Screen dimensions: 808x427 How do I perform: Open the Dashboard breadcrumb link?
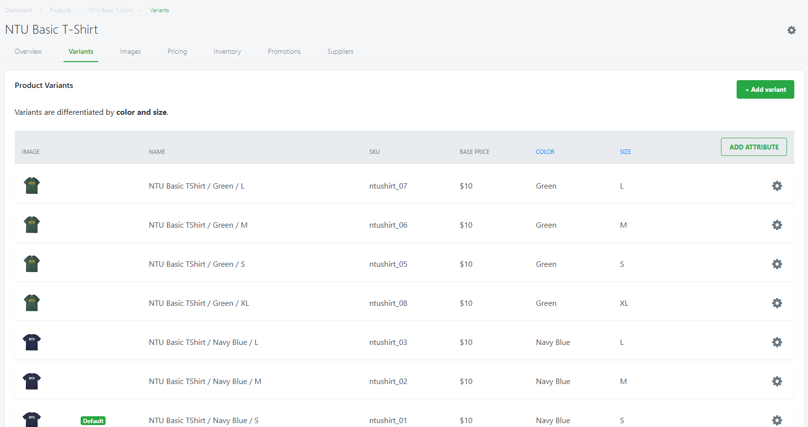[x=19, y=10]
